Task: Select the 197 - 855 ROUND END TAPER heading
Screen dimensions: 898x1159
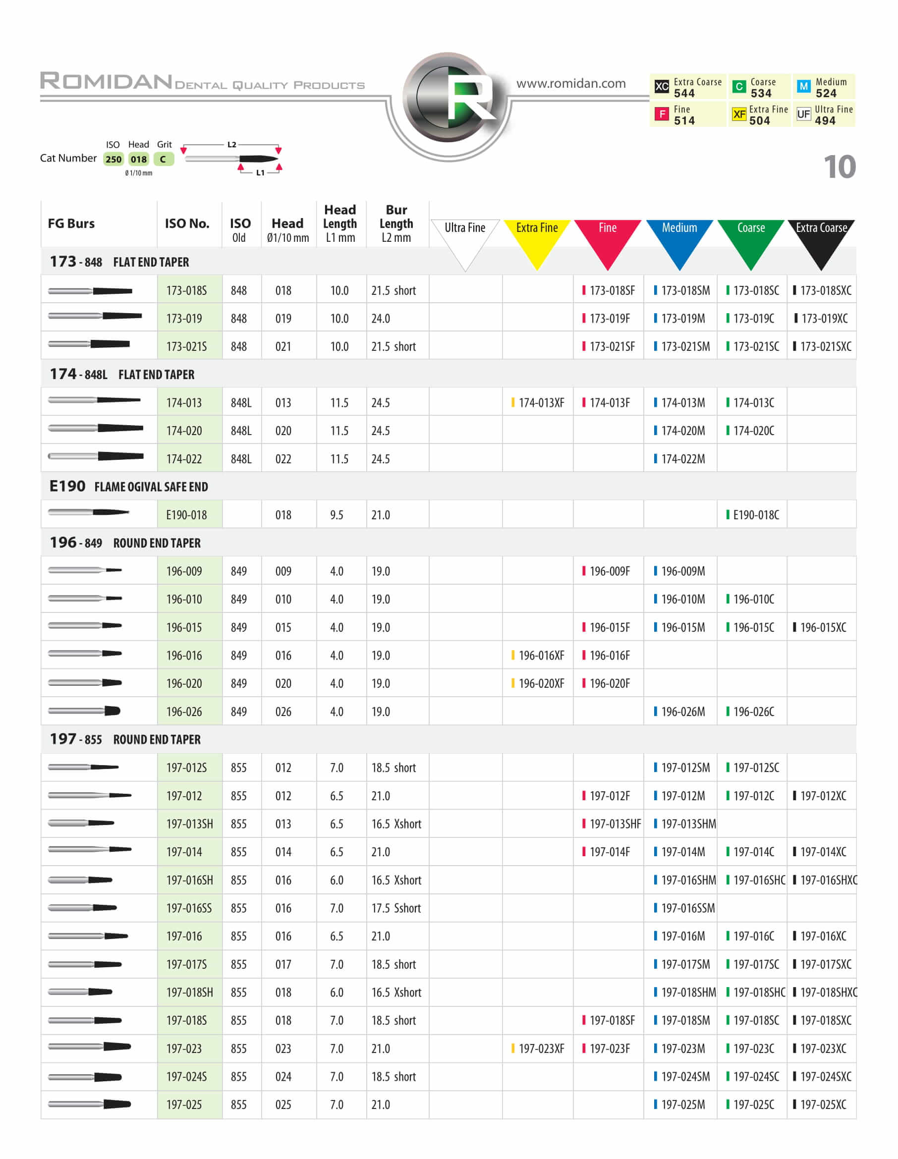Action: [x=125, y=739]
